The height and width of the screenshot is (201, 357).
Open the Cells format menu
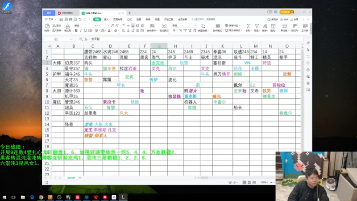[x=284, y=27]
